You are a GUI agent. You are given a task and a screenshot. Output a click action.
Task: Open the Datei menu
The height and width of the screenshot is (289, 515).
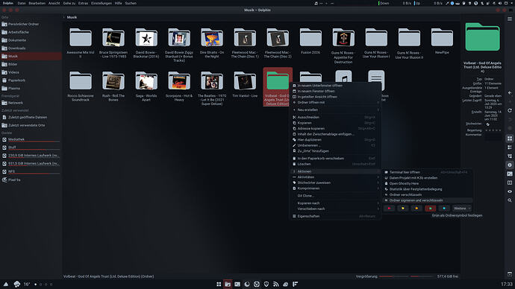click(x=22, y=3)
